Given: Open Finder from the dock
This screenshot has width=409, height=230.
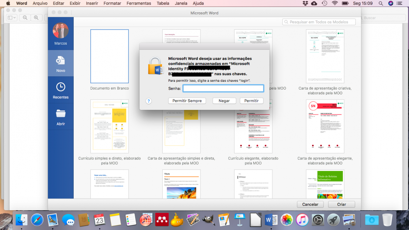Looking at the screenshot, I should click(21, 220).
